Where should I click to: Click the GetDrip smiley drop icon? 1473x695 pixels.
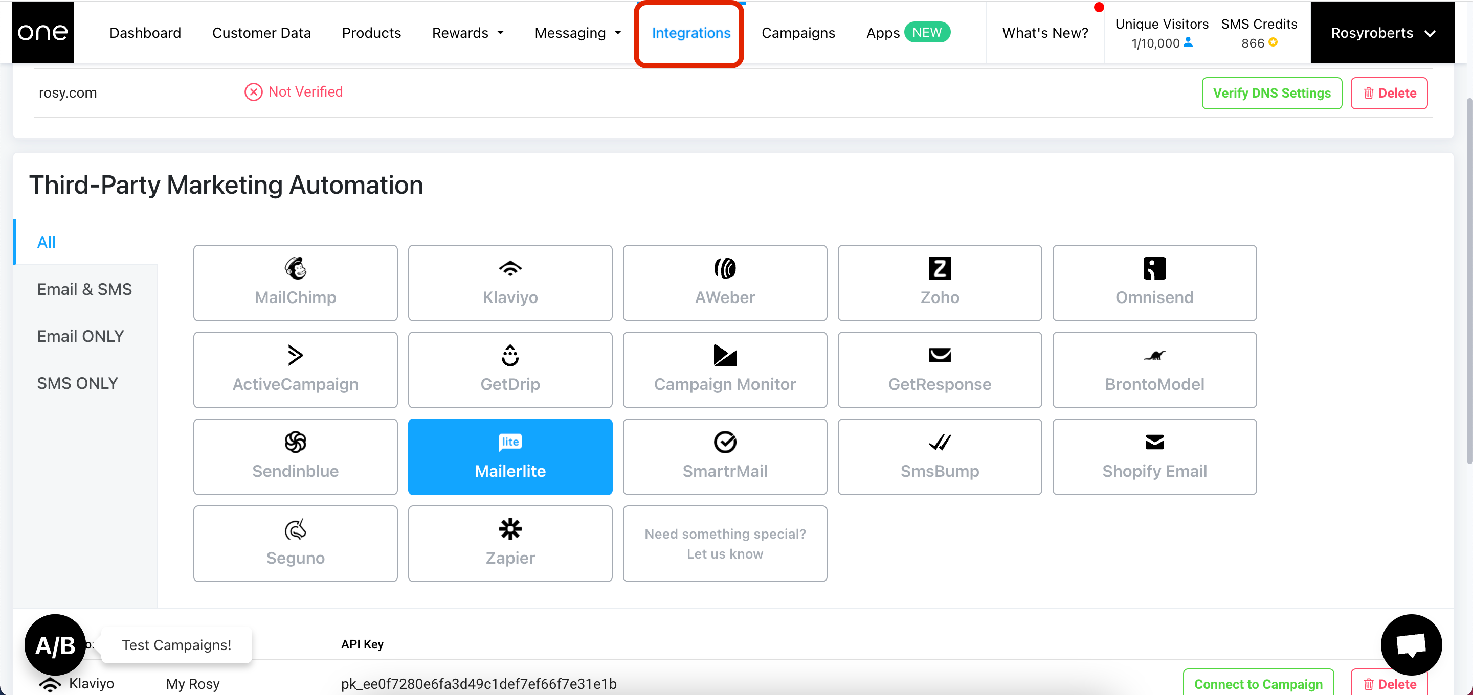(510, 355)
